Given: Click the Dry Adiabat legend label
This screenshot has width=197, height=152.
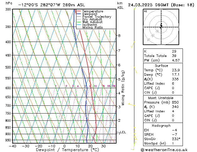Looking at the screenshot, I should 92,19.
